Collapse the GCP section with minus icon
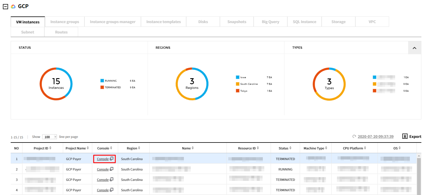Screen dimensions: 428x195 coord(5,6)
